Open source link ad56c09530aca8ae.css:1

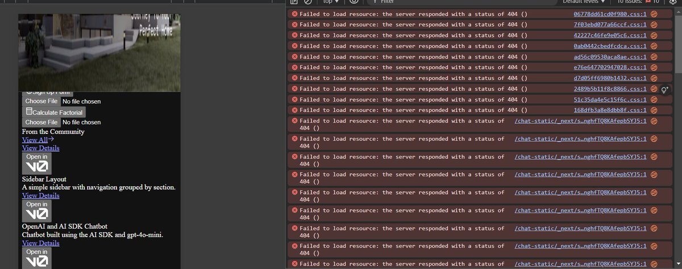[610, 57]
